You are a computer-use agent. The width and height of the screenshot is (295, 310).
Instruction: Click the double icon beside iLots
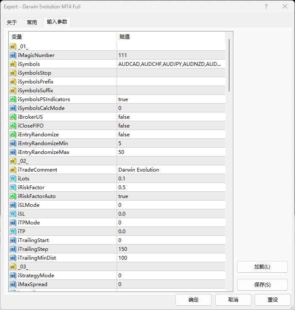(13, 179)
